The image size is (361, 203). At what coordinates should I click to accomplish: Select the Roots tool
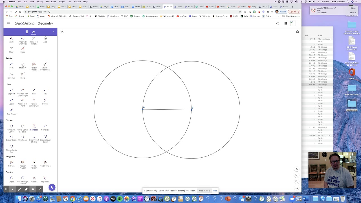pyautogui.click(x=23, y=76)
